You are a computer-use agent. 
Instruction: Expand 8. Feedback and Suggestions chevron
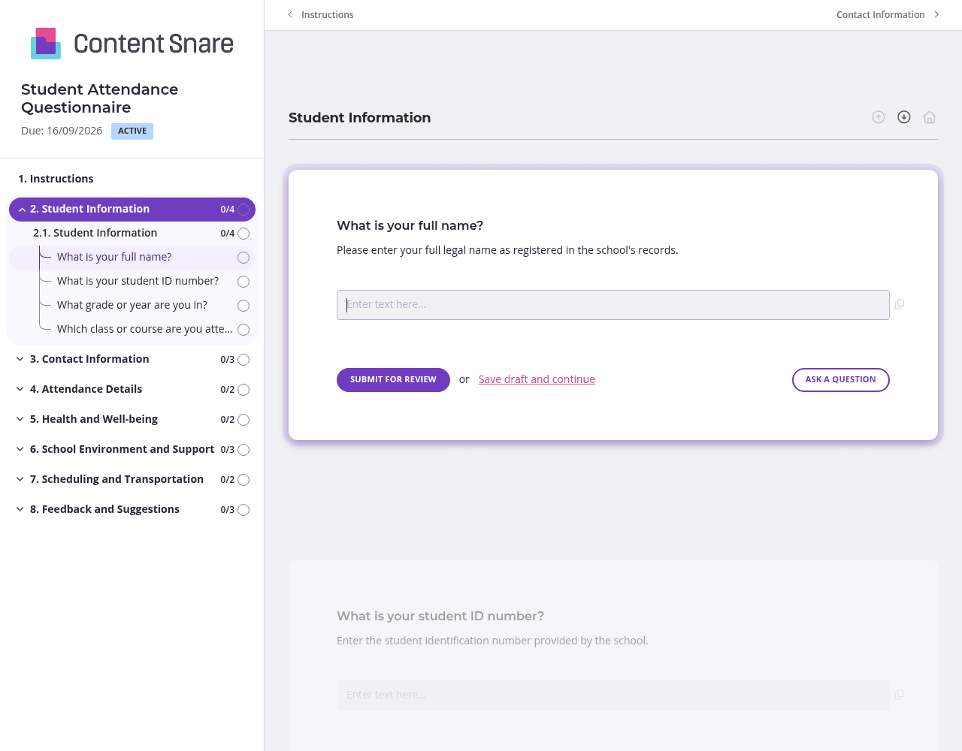click(x=20, y=509)
